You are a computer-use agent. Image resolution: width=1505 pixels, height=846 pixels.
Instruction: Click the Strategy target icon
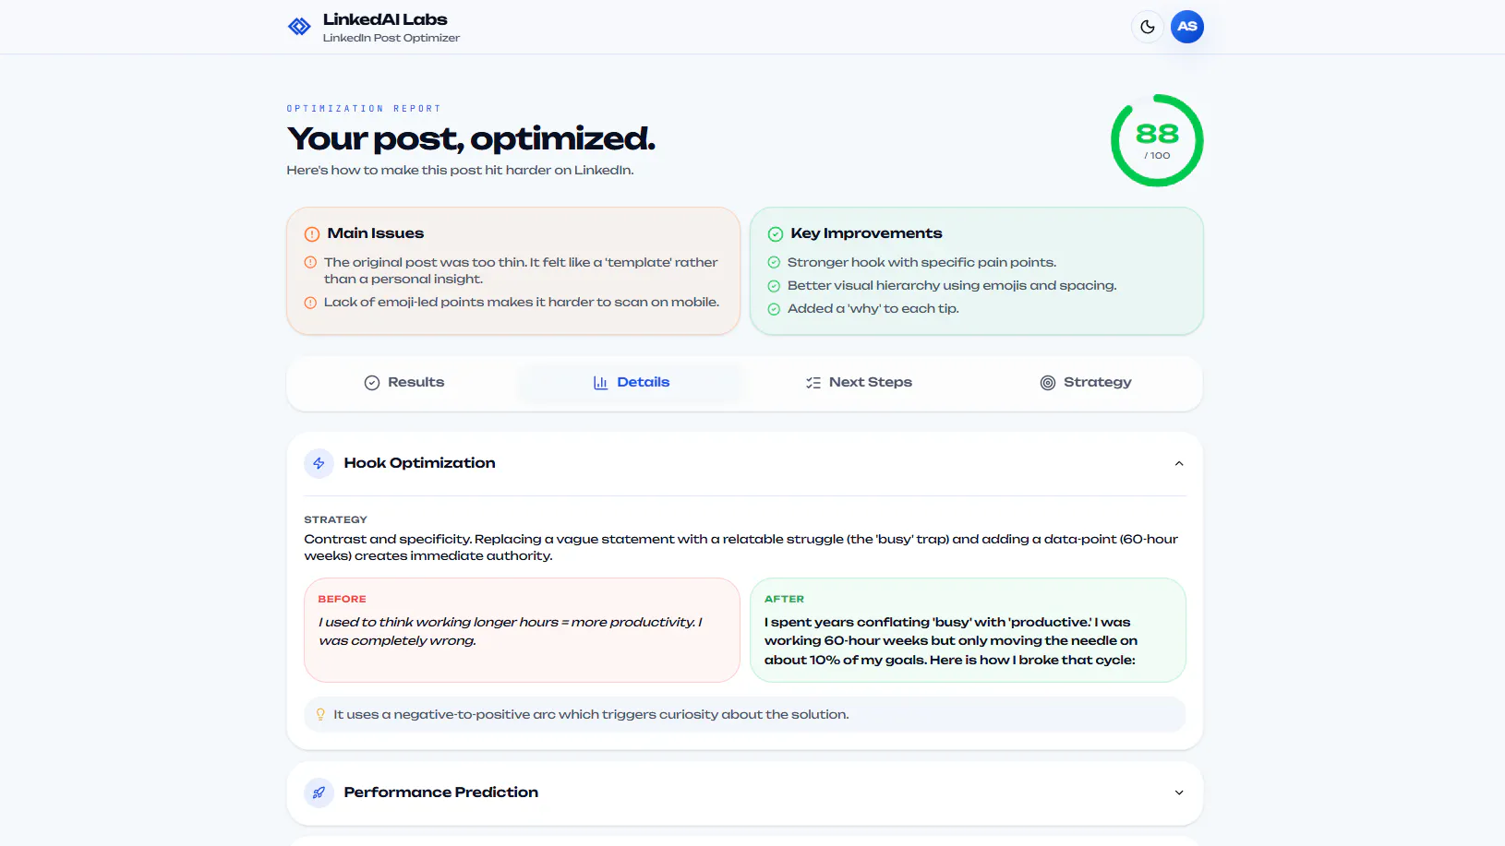point(1048,383)
